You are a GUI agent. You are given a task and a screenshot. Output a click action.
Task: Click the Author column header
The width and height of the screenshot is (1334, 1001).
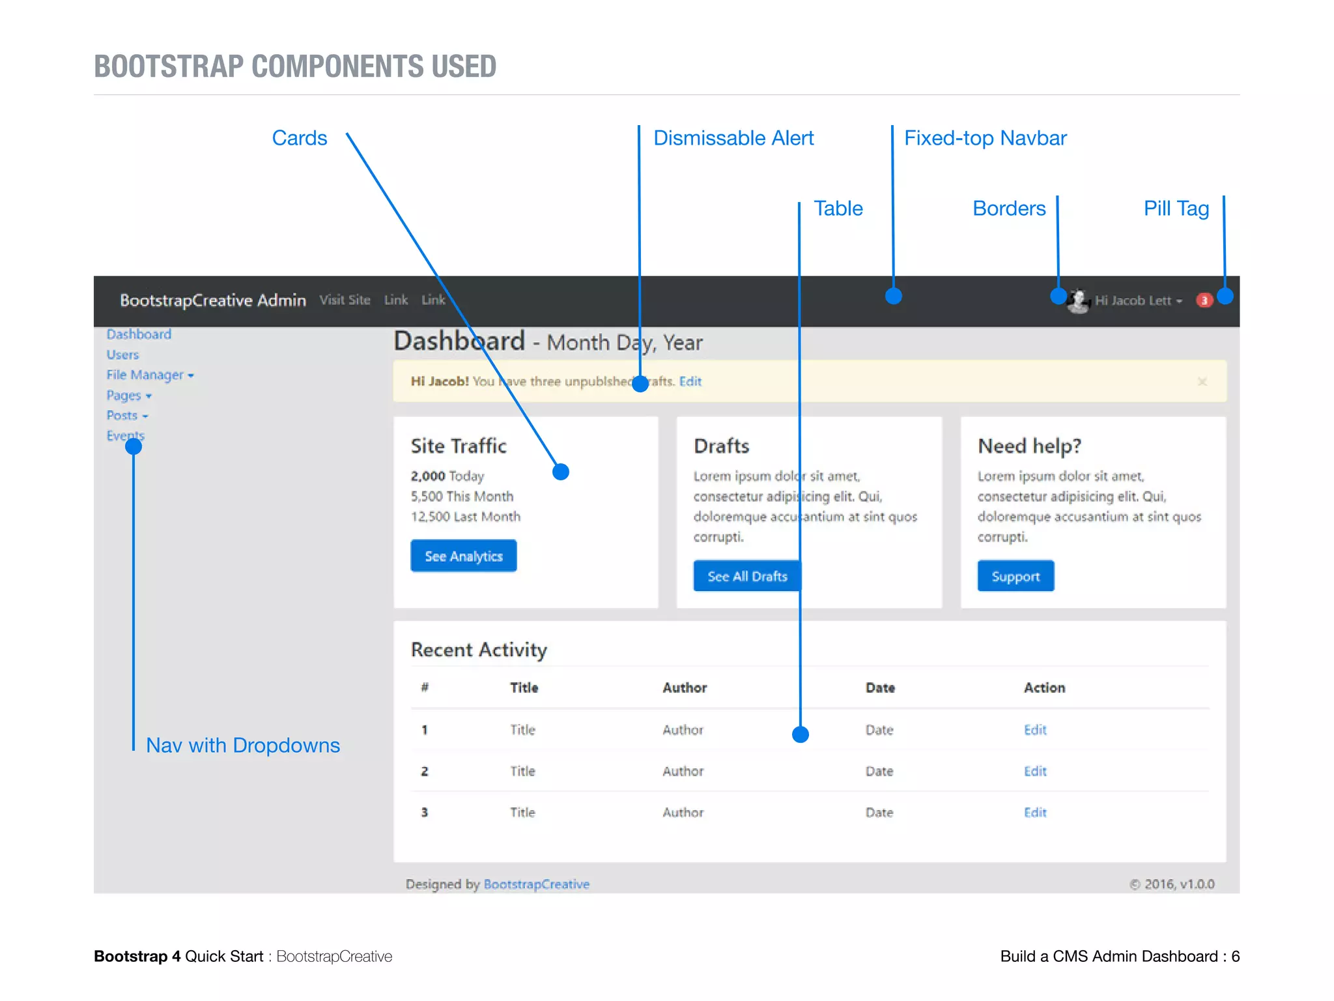click(685, 688)
